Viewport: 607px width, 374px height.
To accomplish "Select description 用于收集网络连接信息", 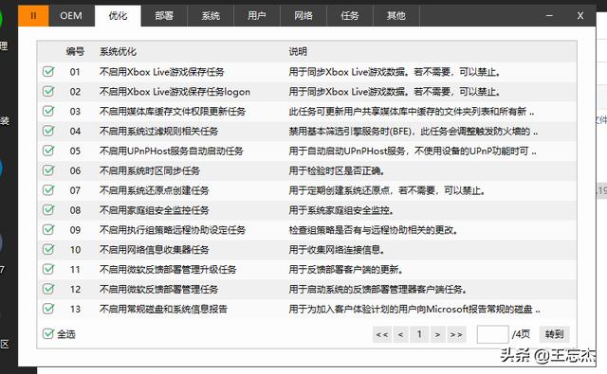I will [x=337, y=250].
